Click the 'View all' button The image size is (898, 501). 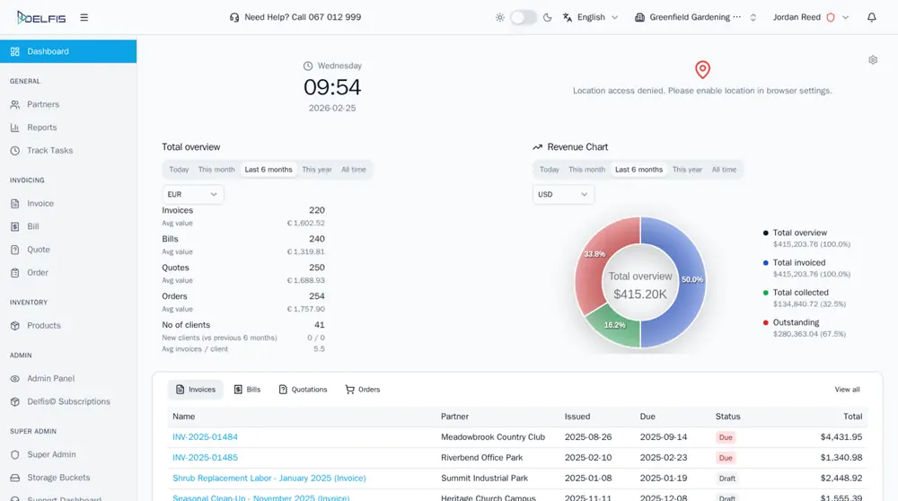click(x=847, y=390)
